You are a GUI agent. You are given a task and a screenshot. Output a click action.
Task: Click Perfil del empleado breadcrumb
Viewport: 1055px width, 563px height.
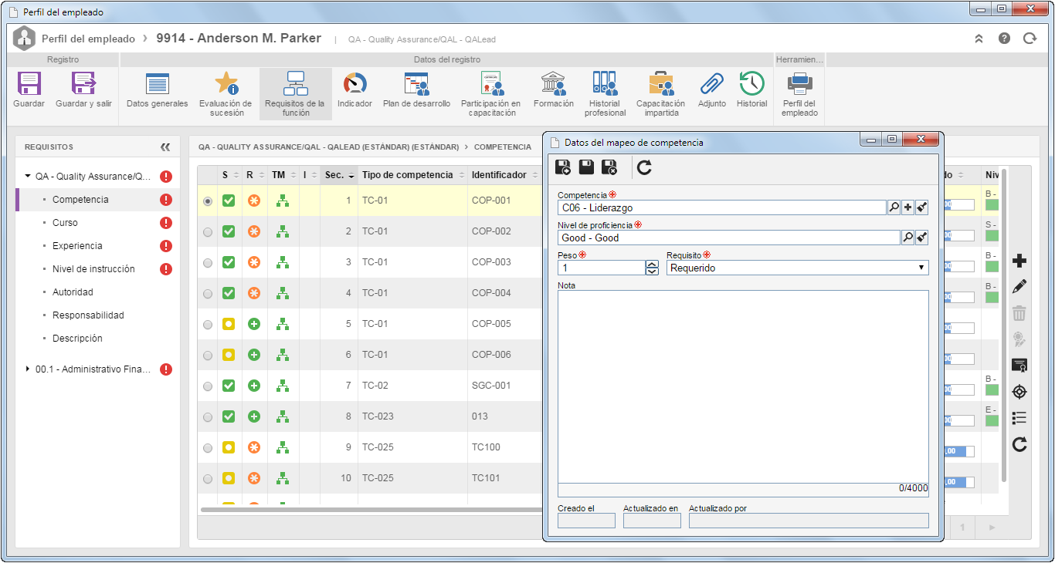click(88, 39)
